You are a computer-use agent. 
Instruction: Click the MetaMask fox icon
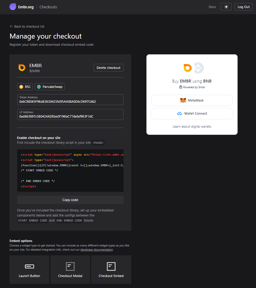[x=183, y=100]
